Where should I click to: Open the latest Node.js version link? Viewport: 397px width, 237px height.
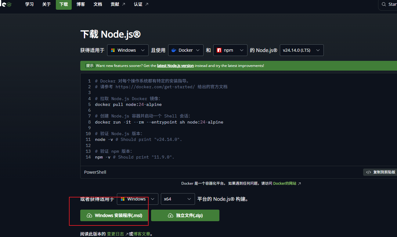click(175, 66)
